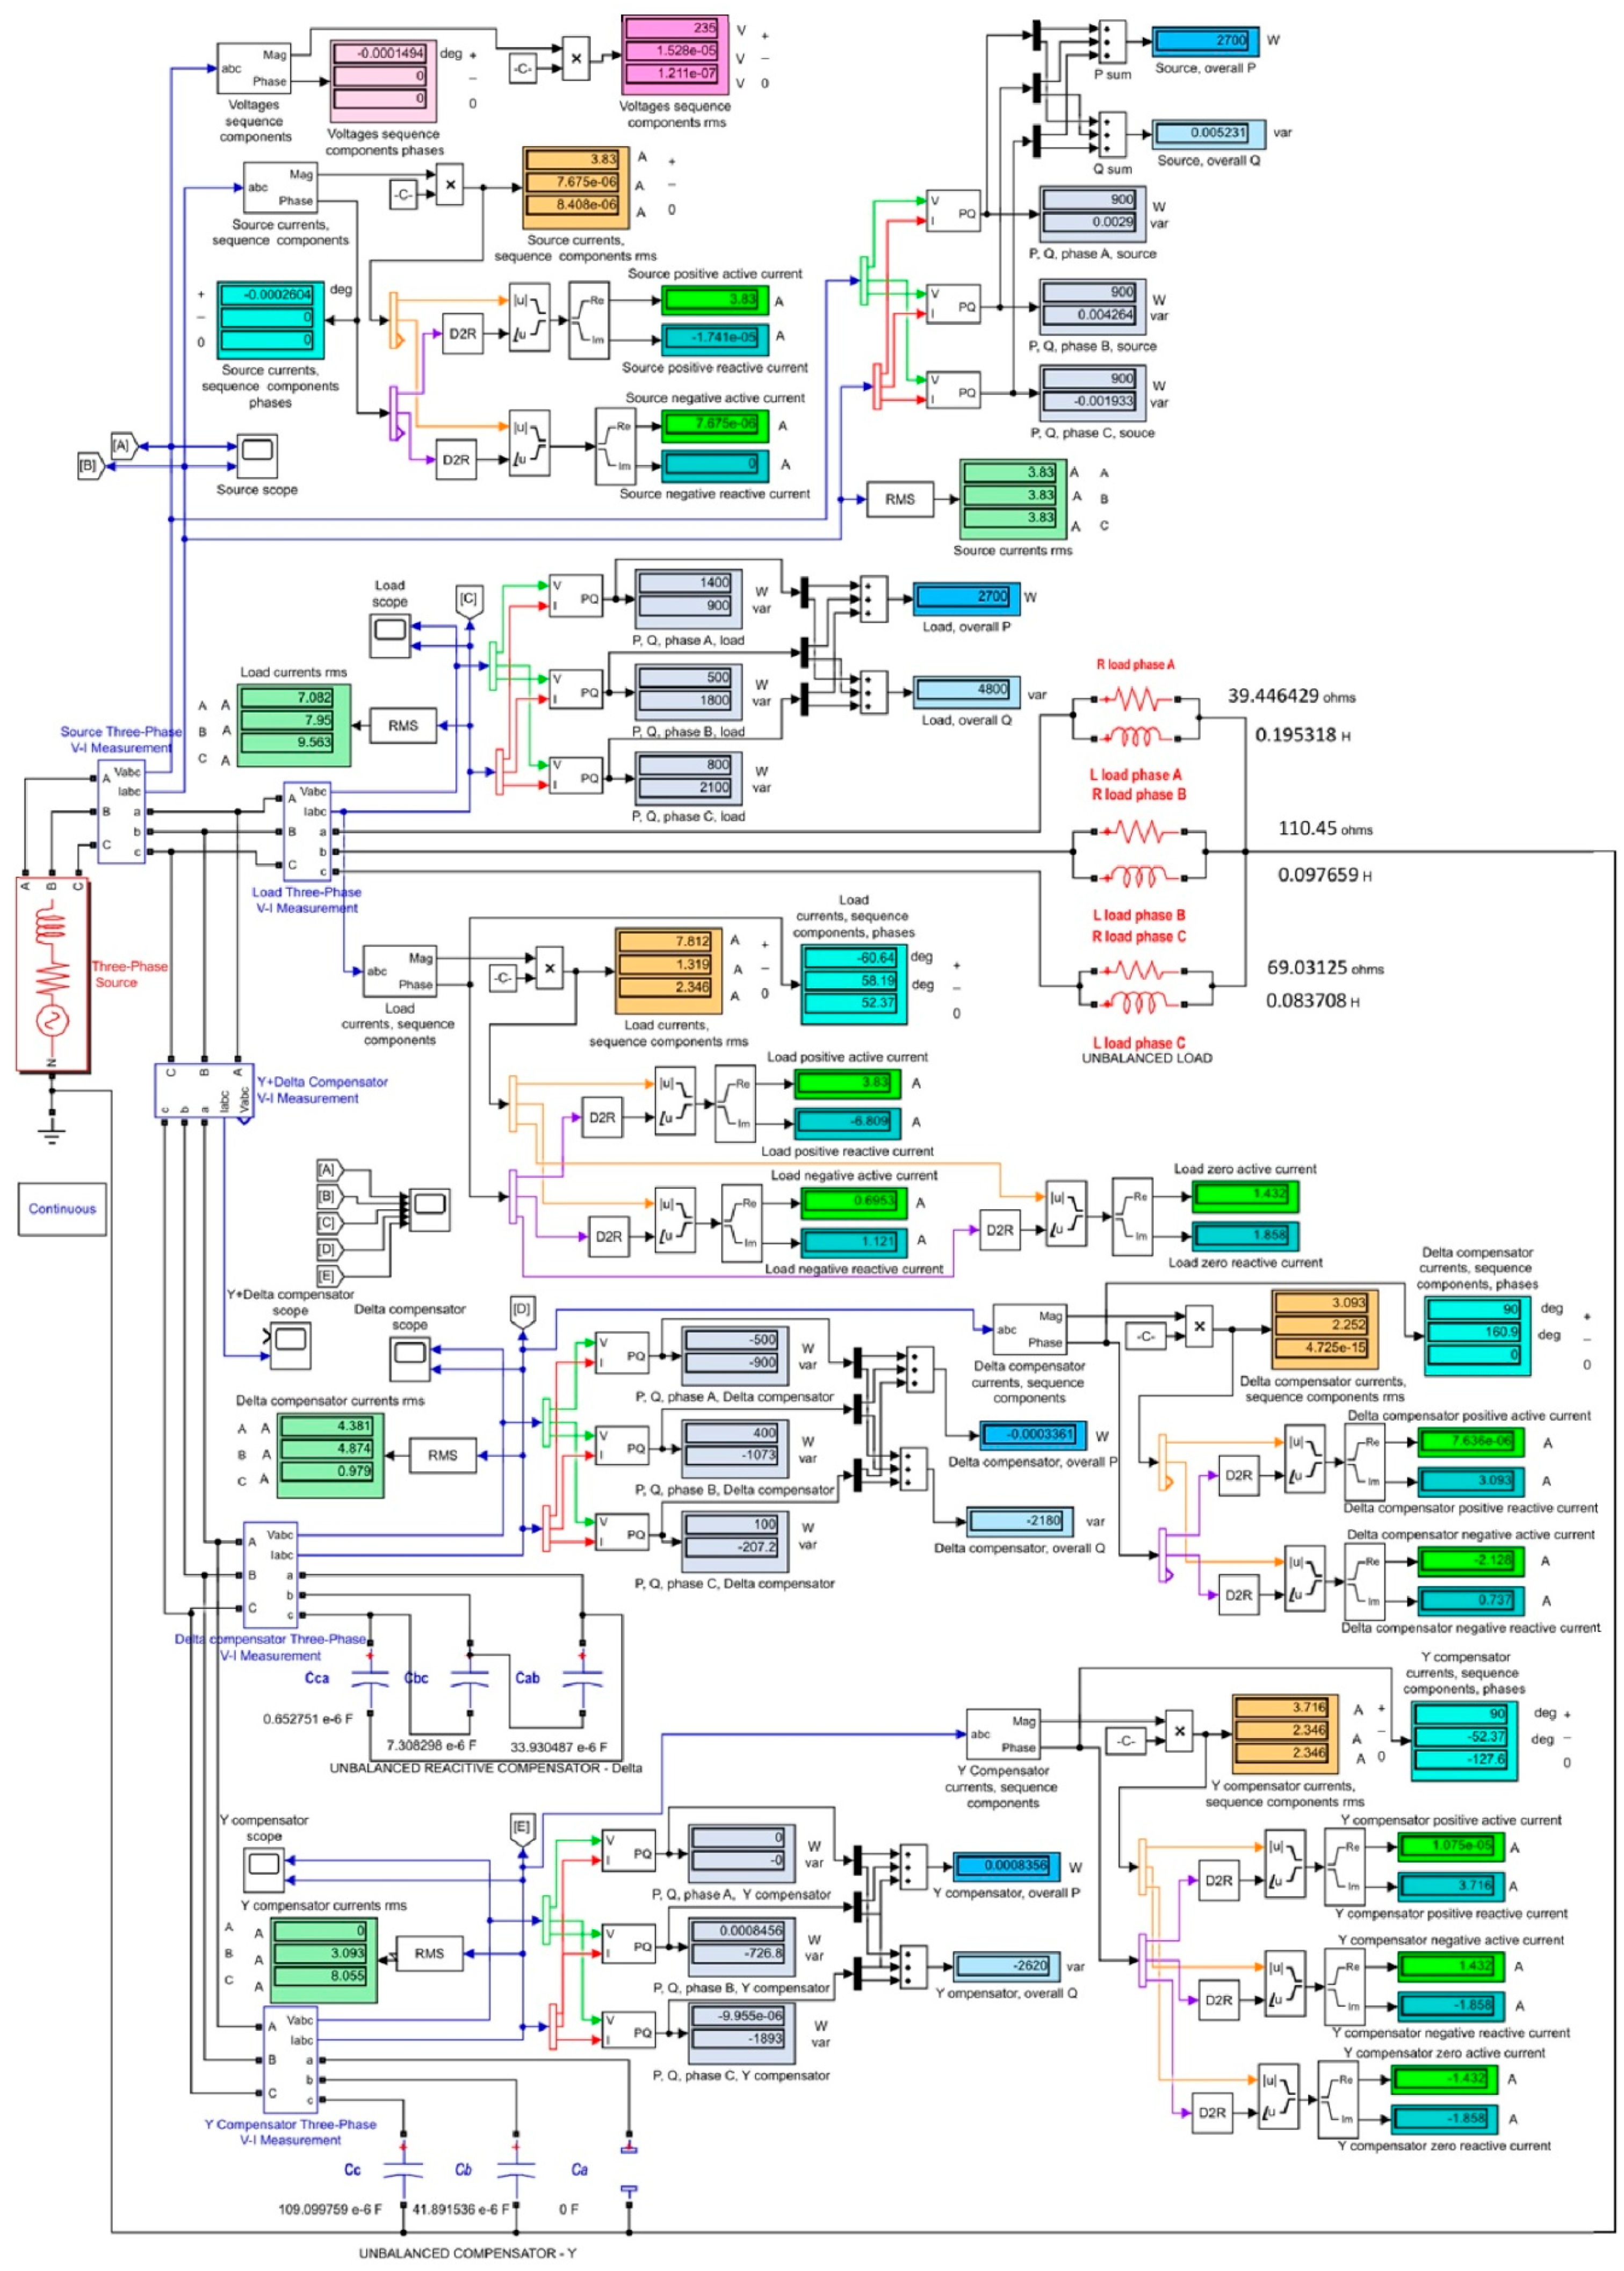Image resolution: width=1624 pixels, height=2271 pixels.
Task: Select the Cc capacitor in Y compensator
Action: [x=403, y=2171]
